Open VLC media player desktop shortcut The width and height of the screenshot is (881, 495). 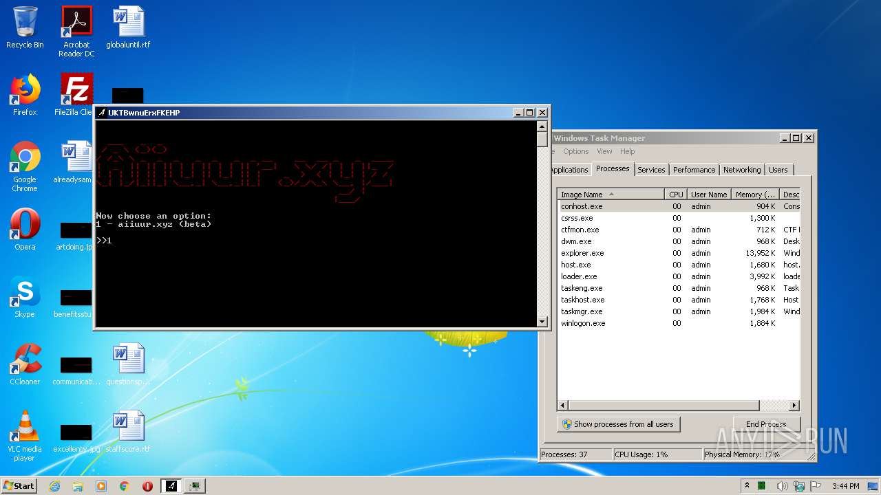[x=25, y=436]
